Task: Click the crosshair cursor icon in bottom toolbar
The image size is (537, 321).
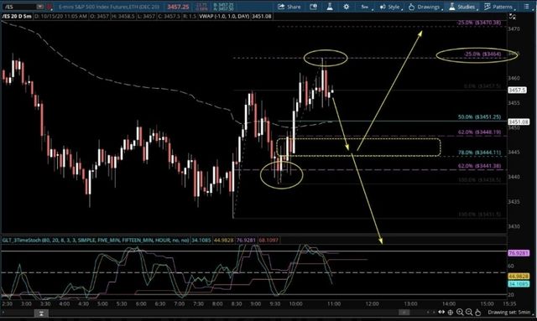Action: tap(451, 312)
